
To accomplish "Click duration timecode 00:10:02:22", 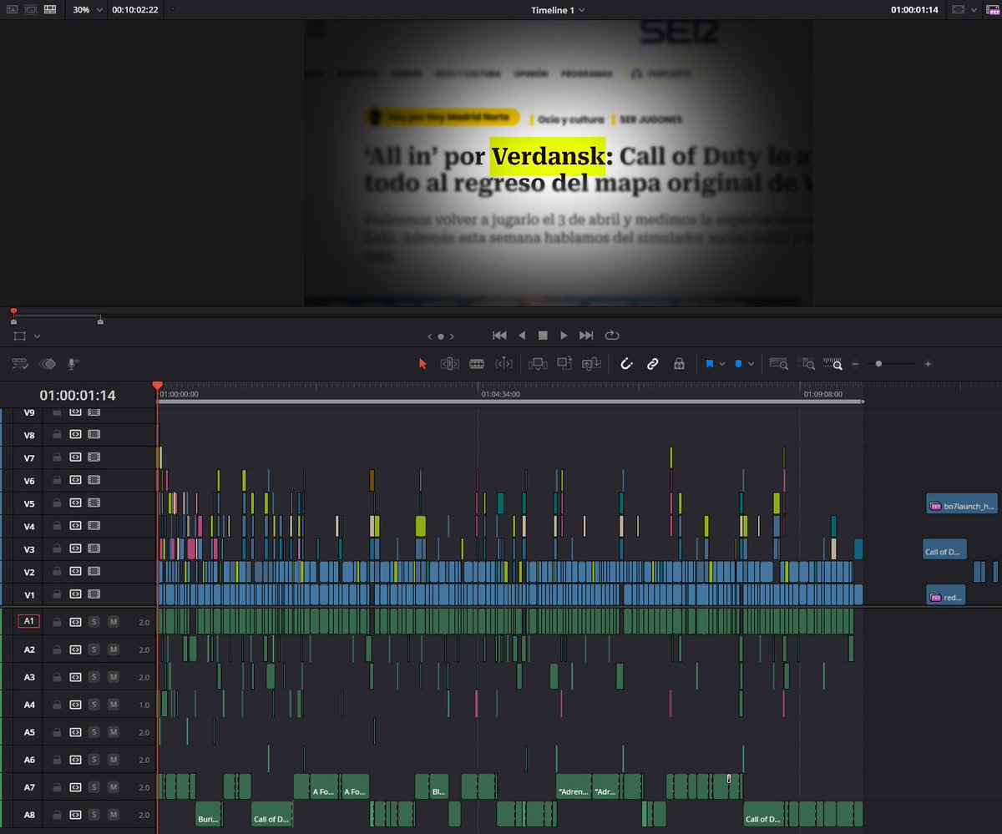I will pos(134,10).
